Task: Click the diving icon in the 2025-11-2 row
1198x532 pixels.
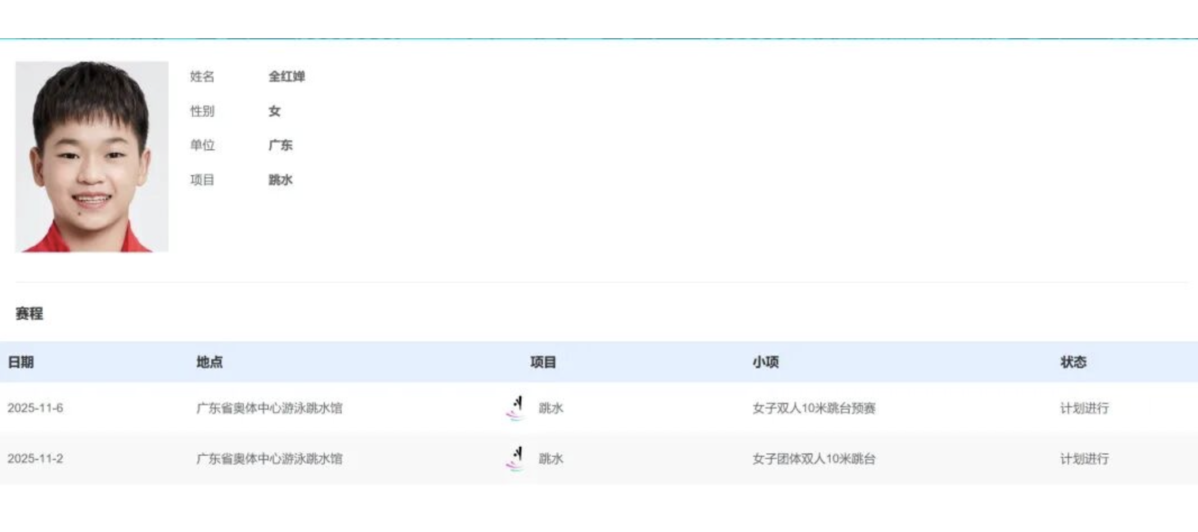Action: point(515,458)
